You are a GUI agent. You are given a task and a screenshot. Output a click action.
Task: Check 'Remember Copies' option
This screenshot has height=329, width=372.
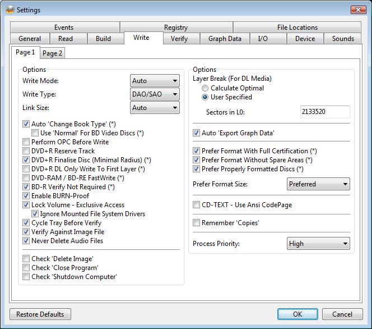pos(197,223)
